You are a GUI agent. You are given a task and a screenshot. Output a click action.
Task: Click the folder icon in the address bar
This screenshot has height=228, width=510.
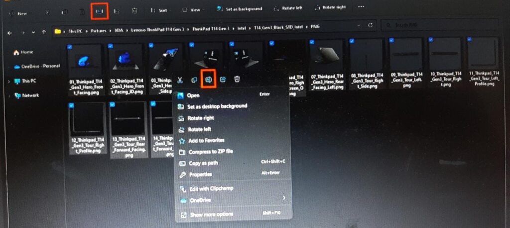click(58, 31)
